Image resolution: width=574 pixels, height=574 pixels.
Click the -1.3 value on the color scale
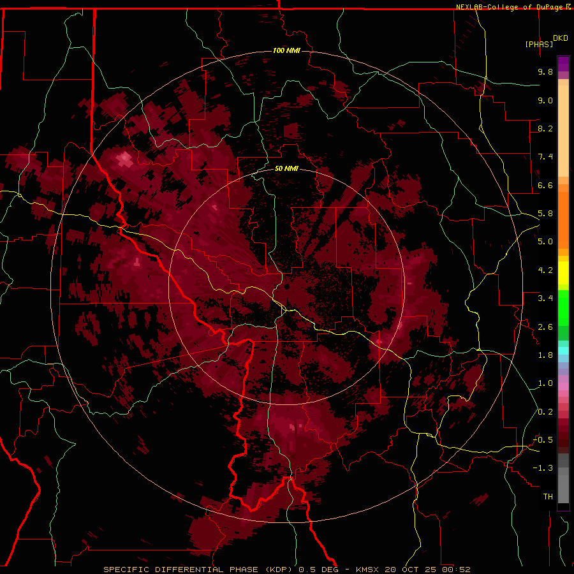click(x=543, y=468)
